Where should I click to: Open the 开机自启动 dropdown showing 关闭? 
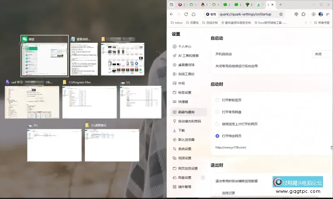point(322,54)
